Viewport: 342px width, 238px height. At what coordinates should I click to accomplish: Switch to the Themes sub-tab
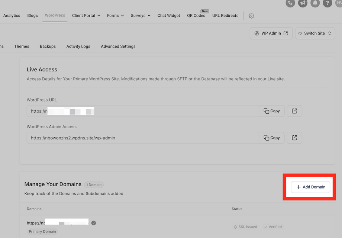(22, 46)
